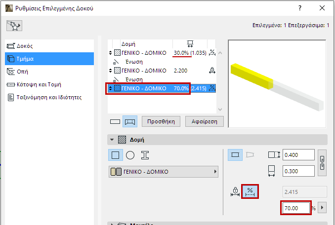Edit the beam height field 0.400
This screenshot has width=335, height=225.
(x=298, y=155)
